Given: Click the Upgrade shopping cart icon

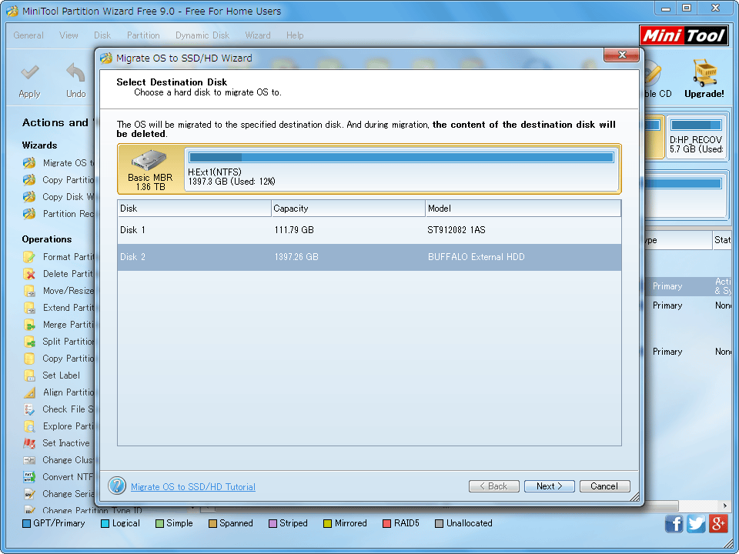Looking at the screenshot, I should pyautogui.click(x=704, y=73).
